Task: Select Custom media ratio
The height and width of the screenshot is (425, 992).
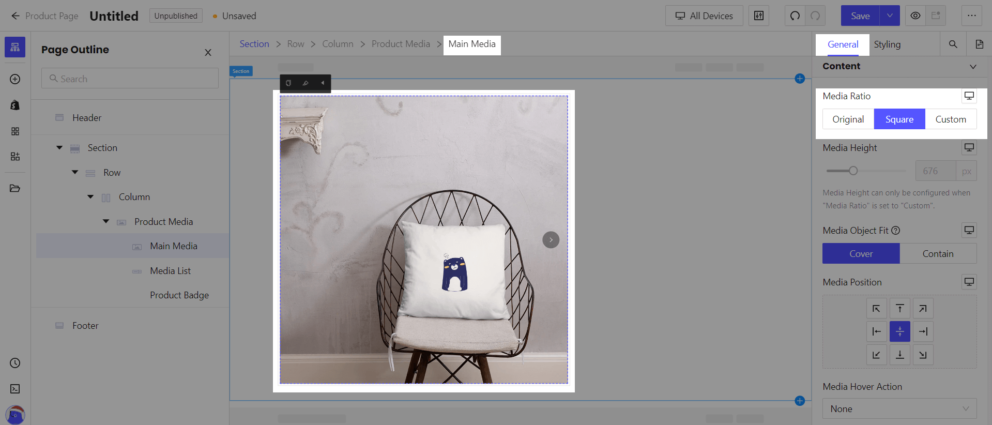Action: (951, 119)
